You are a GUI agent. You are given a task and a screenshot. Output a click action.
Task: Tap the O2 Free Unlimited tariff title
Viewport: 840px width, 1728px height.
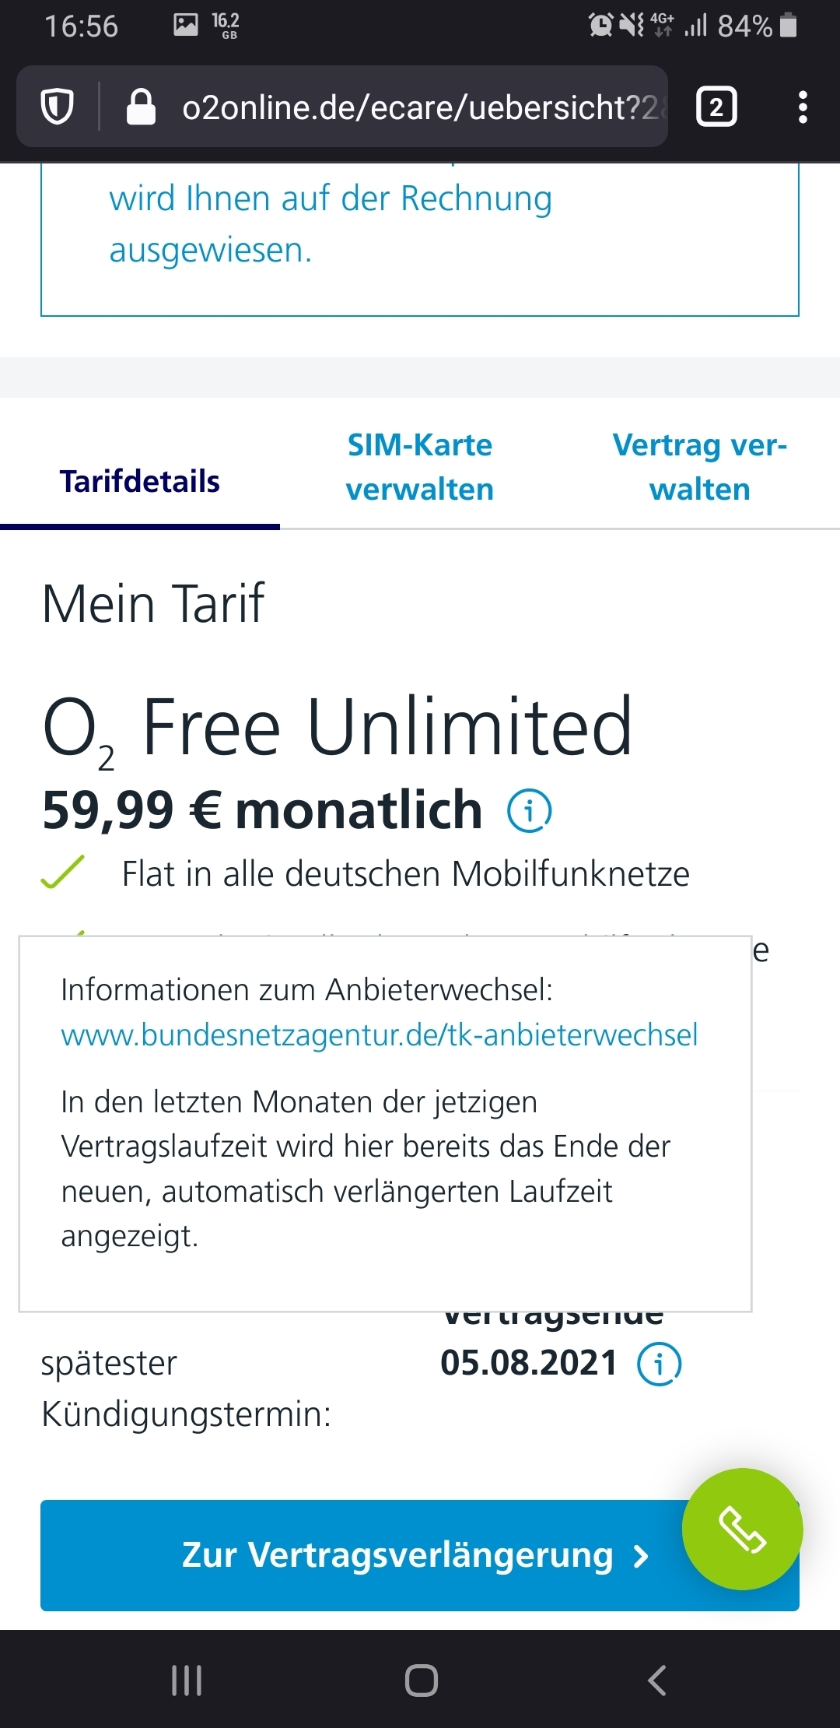337,729
